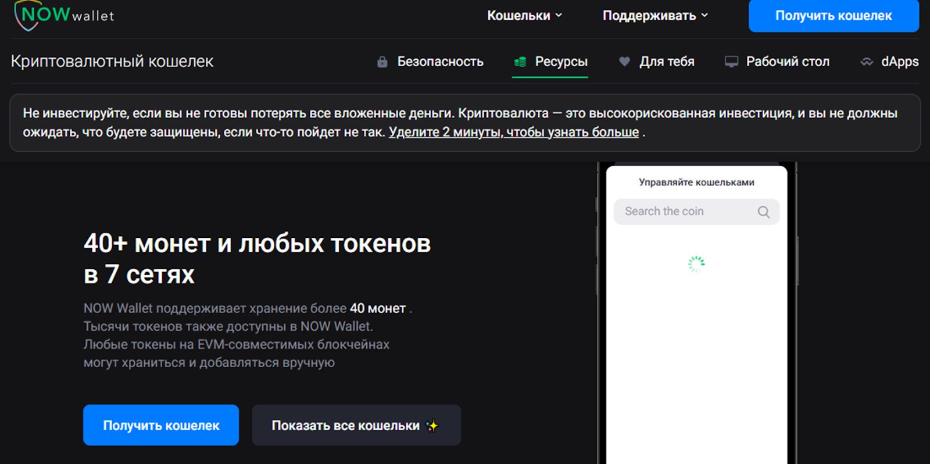Click the monitor icon beside Рабочий стол
Screen dimensions: 930x464
coord(731,62)
